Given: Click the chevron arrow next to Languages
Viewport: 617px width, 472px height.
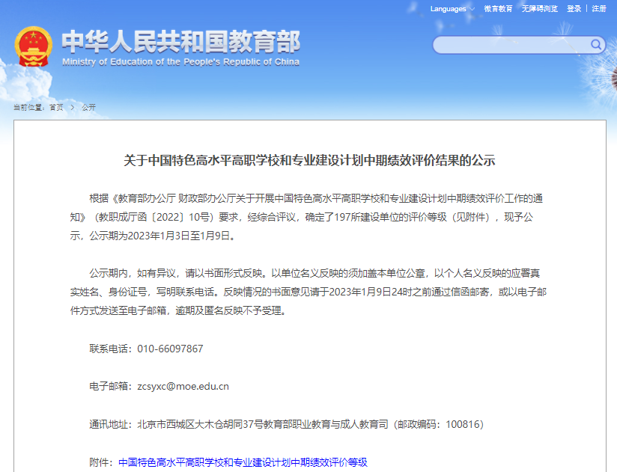Looking at the screenshot, I should point(471,9).
